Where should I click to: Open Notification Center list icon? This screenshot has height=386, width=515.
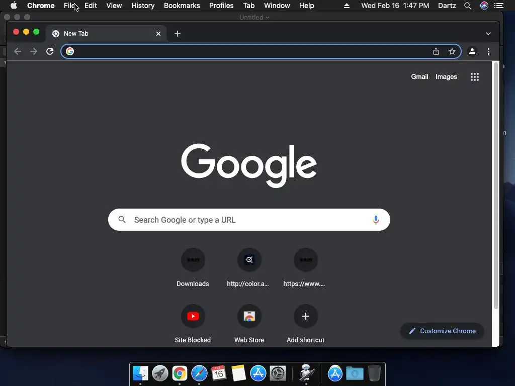coord(499,6)
